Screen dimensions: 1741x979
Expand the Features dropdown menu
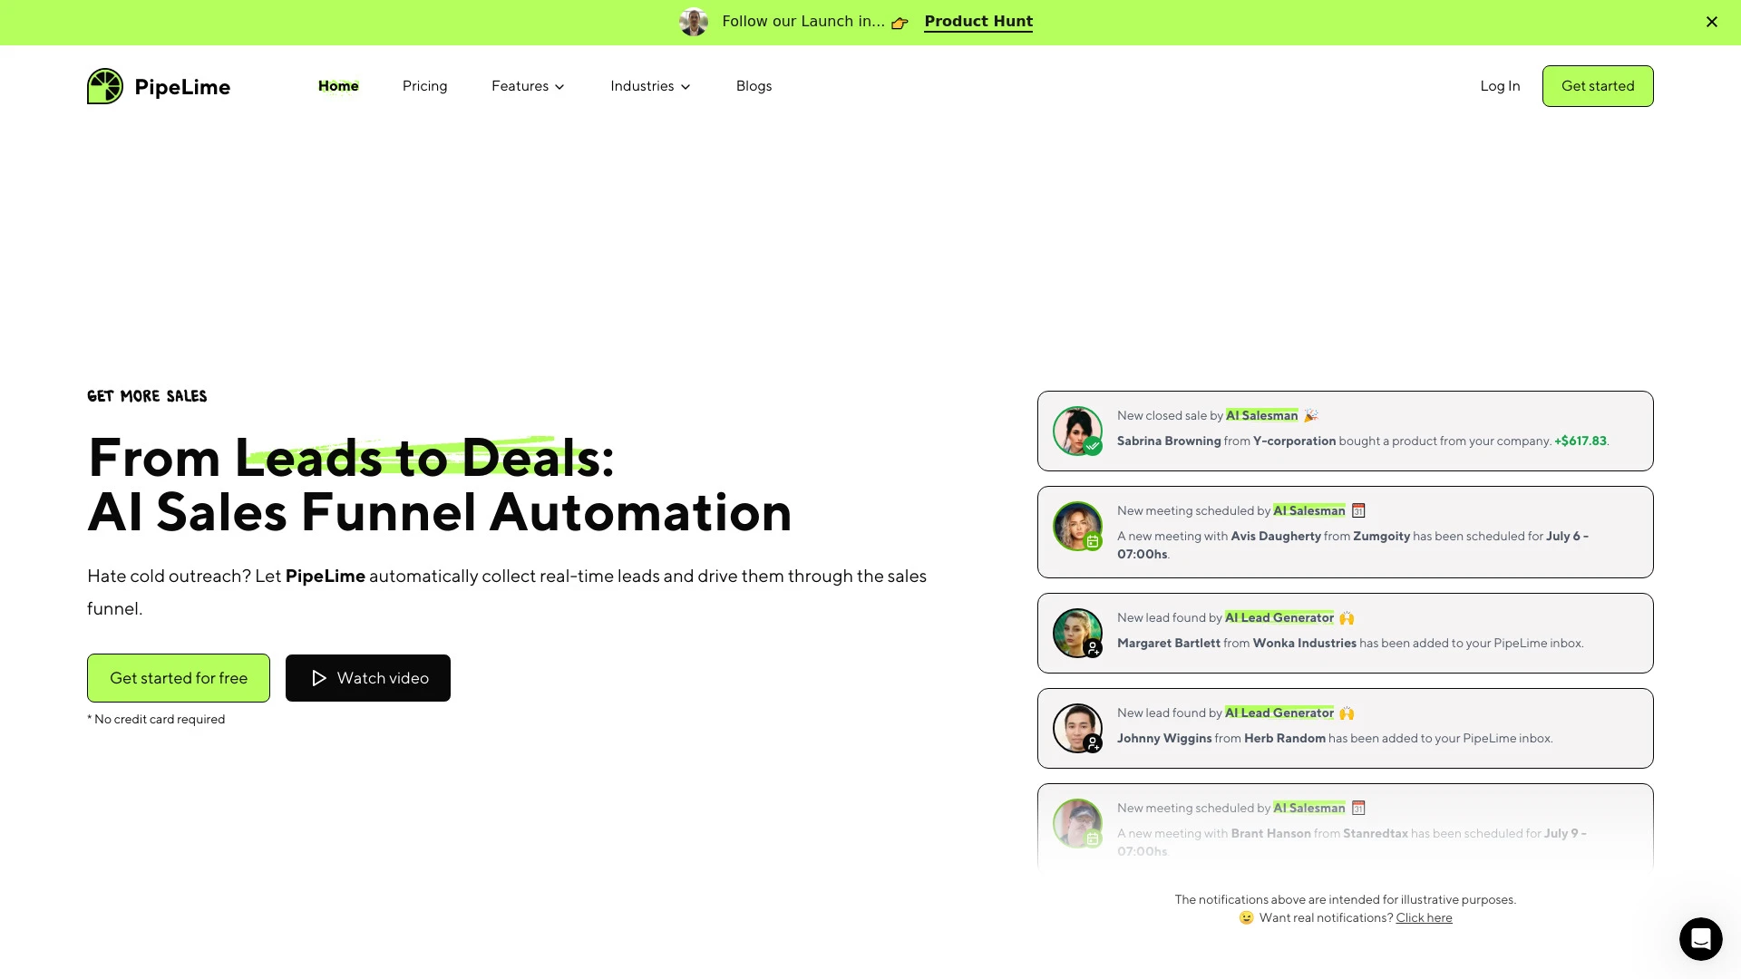[529, 86]
